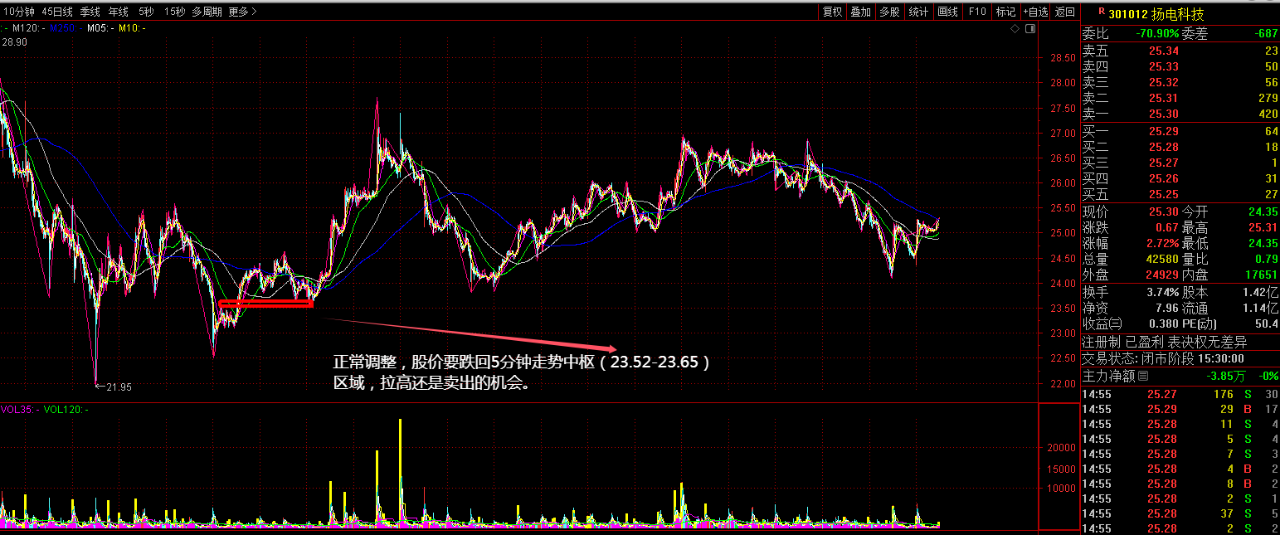Switch to the 45日线 period tab
Image resolution: width=1280 pixels, height=535 pixels.
[56, 12]
